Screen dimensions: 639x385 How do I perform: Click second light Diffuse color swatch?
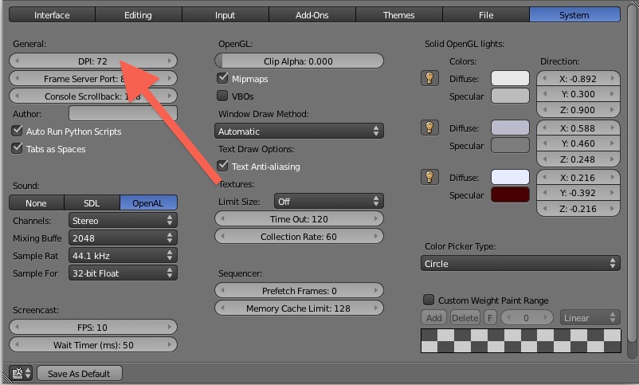point(510,128)
